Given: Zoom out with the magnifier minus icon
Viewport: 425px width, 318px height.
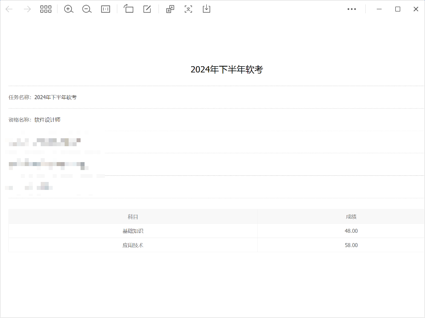Looking at the screenshot, I should click(87, 9).
